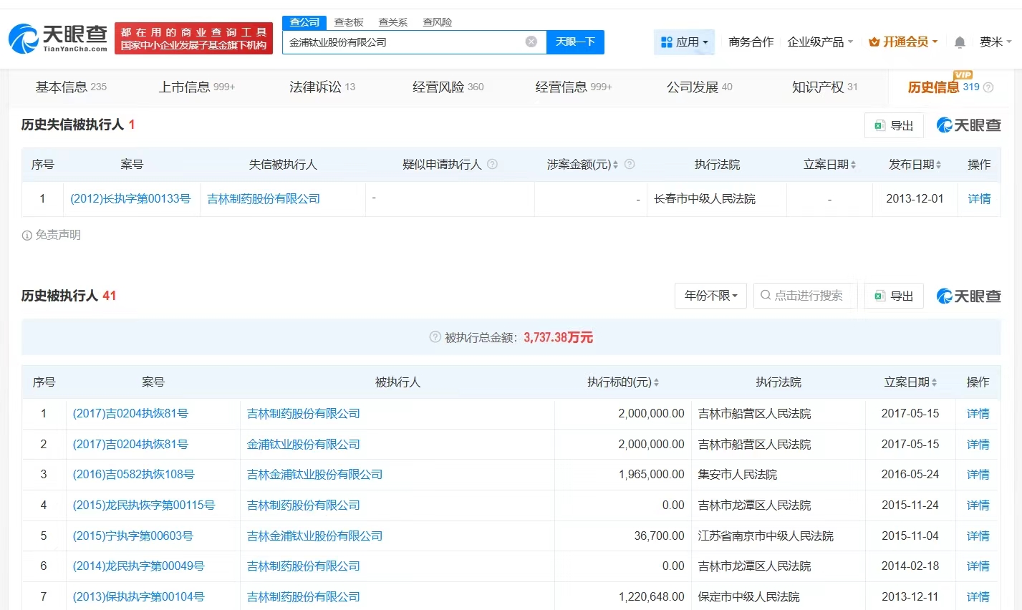This screenshot has height=610, width=1022.
Task: Export 历史失信被执行人 table via 导出
Action: click(894, 125)
